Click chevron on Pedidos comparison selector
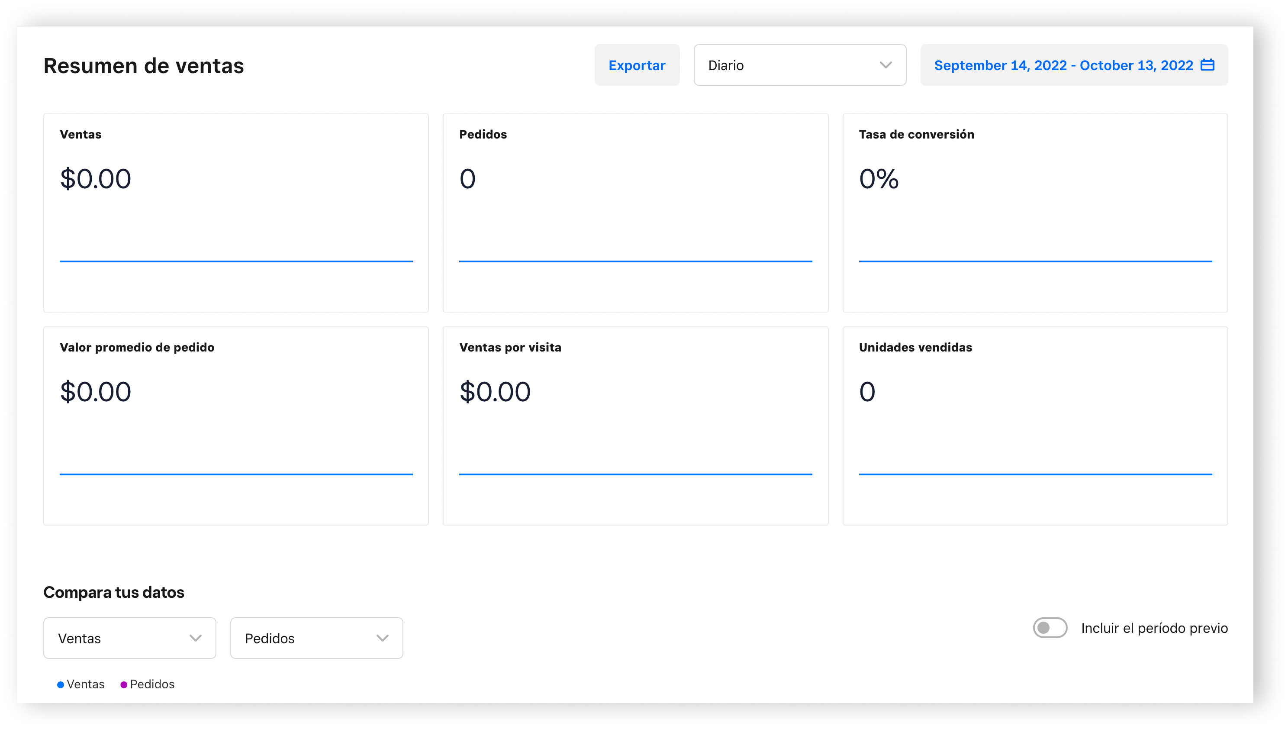 tap(382, 638)
